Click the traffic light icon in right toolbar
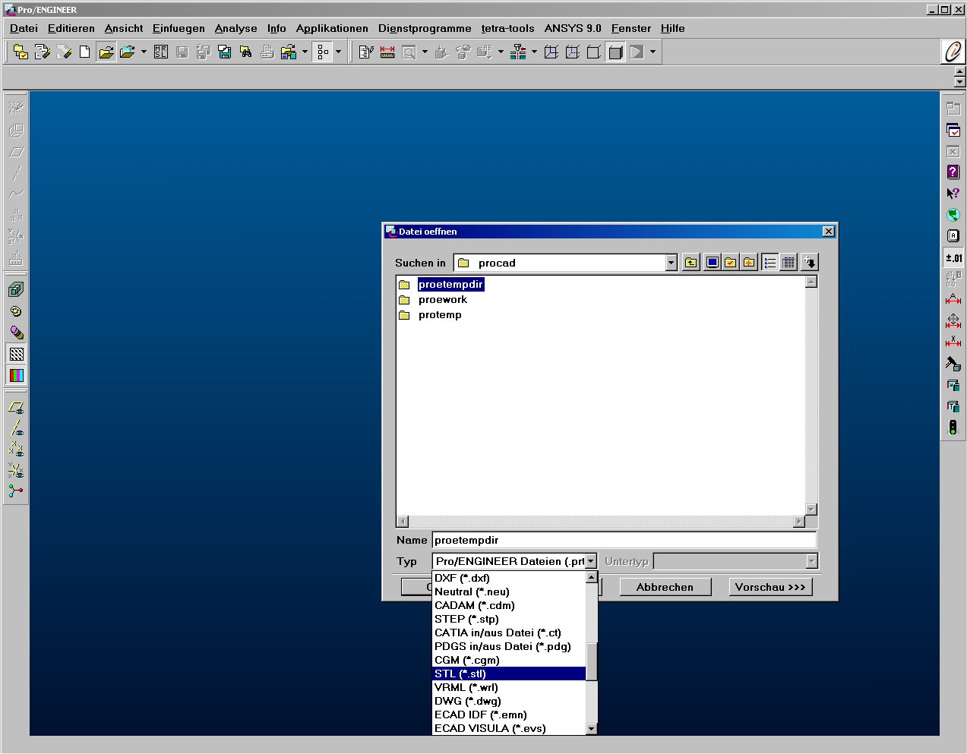The width and height of the screenshot is (967, 754). point(953,427)
